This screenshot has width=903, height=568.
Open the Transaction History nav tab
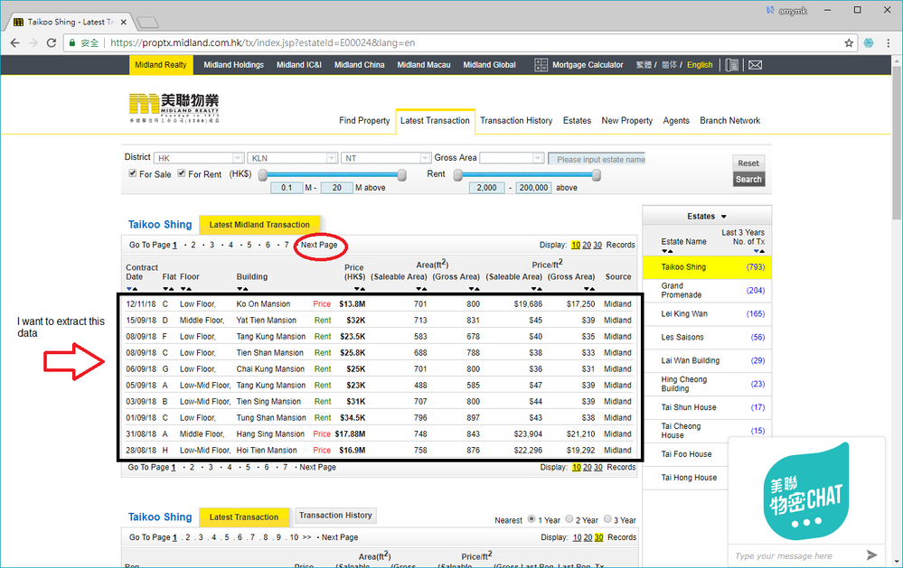(x=516, y=121)
